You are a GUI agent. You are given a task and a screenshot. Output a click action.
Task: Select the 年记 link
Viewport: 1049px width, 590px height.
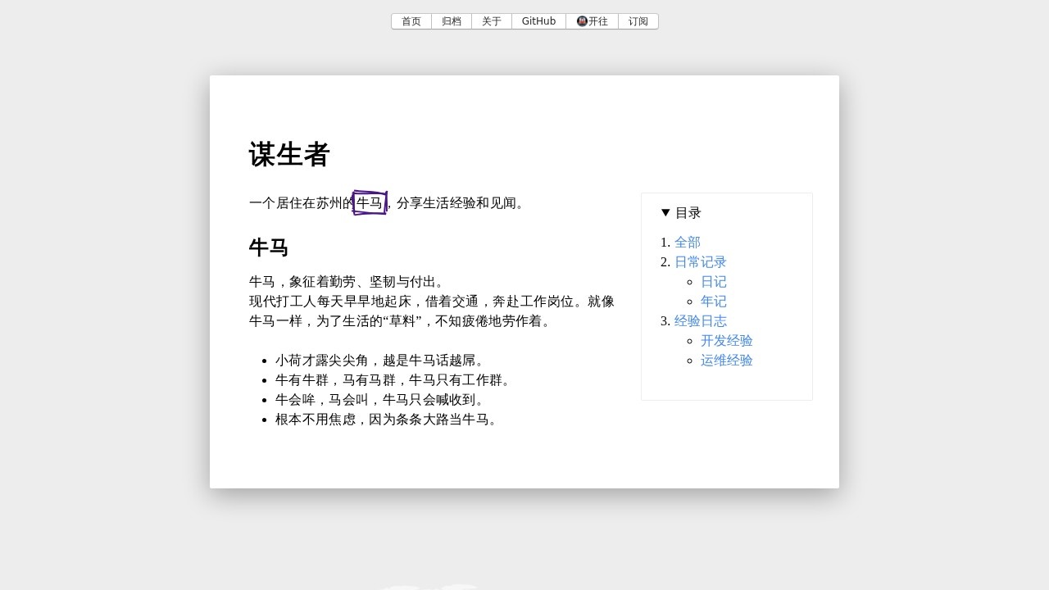pos(714,302)
